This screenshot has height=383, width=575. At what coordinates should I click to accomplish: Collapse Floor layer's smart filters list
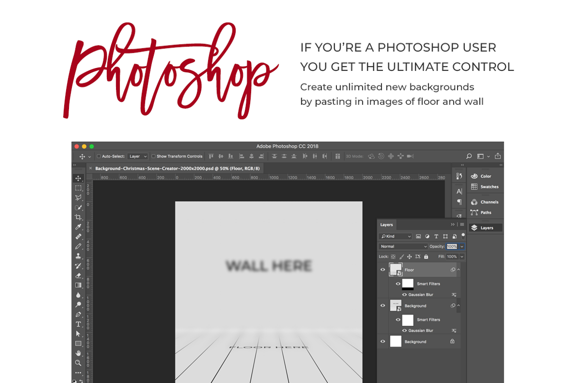click(x=459, y=270)
